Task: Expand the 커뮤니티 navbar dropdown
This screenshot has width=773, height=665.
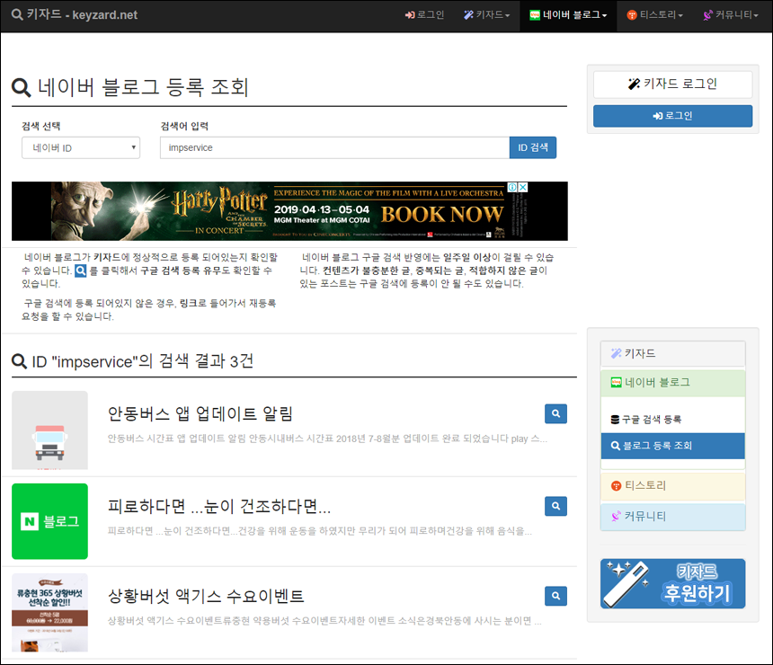Action: tap(731, 14)
